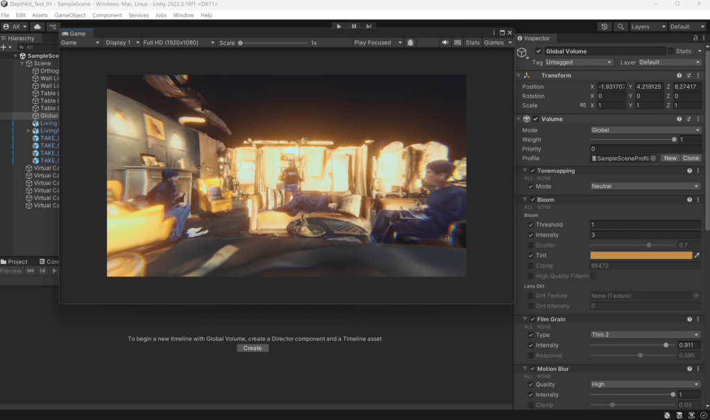Toggle the Inspector lock icon

(x=696, y=38)
